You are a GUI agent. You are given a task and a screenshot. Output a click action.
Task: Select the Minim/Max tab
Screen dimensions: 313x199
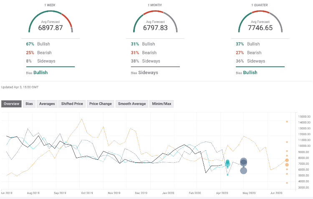point(162,103)
